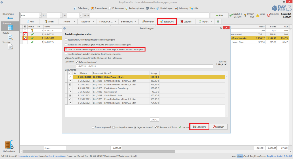
Task: Click the Alle filter button
Action: (x=219, y=15)
